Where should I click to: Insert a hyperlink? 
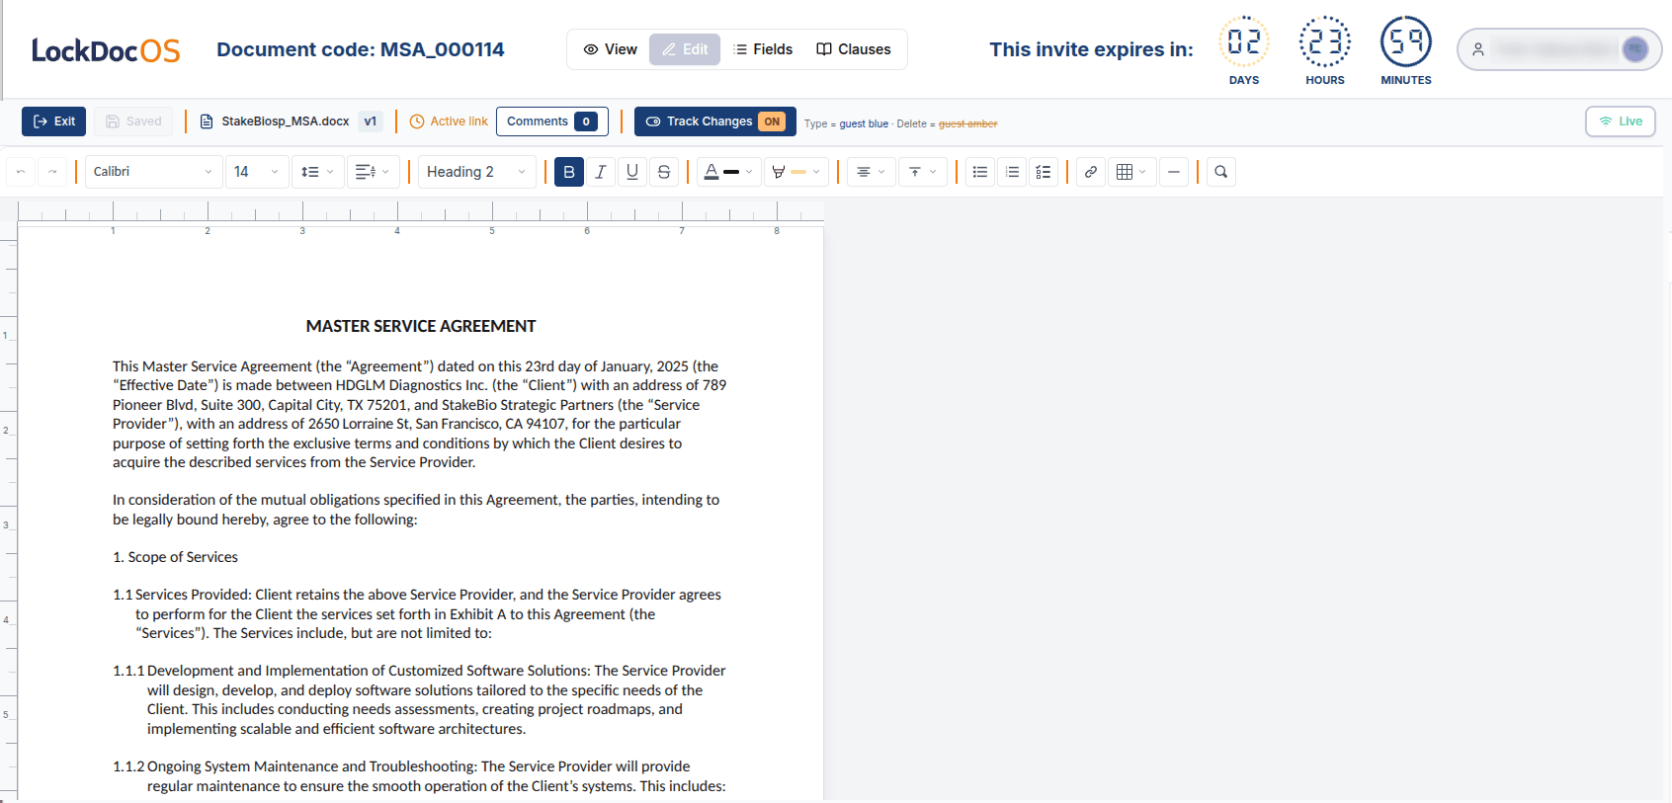click(x=1091, y=172)
